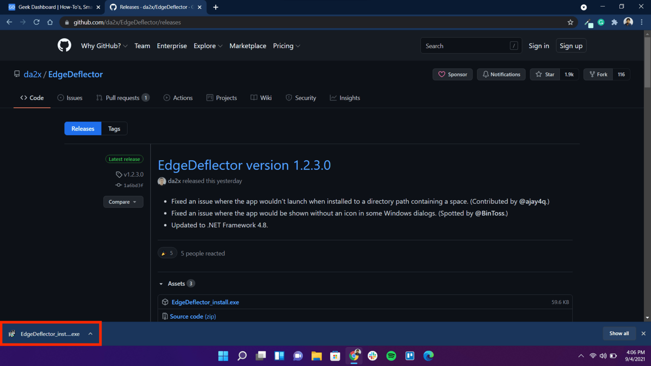
Task: Go to the browser home page icon
Action: pos(50,22)
